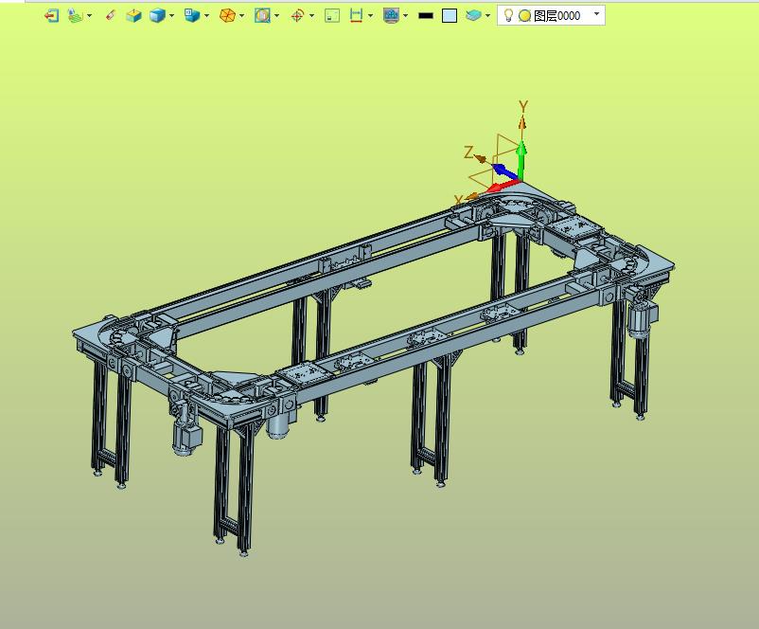Click the light blue face color swatch
Viewport: 759px width, 629px height.
(x=450, y=16)
